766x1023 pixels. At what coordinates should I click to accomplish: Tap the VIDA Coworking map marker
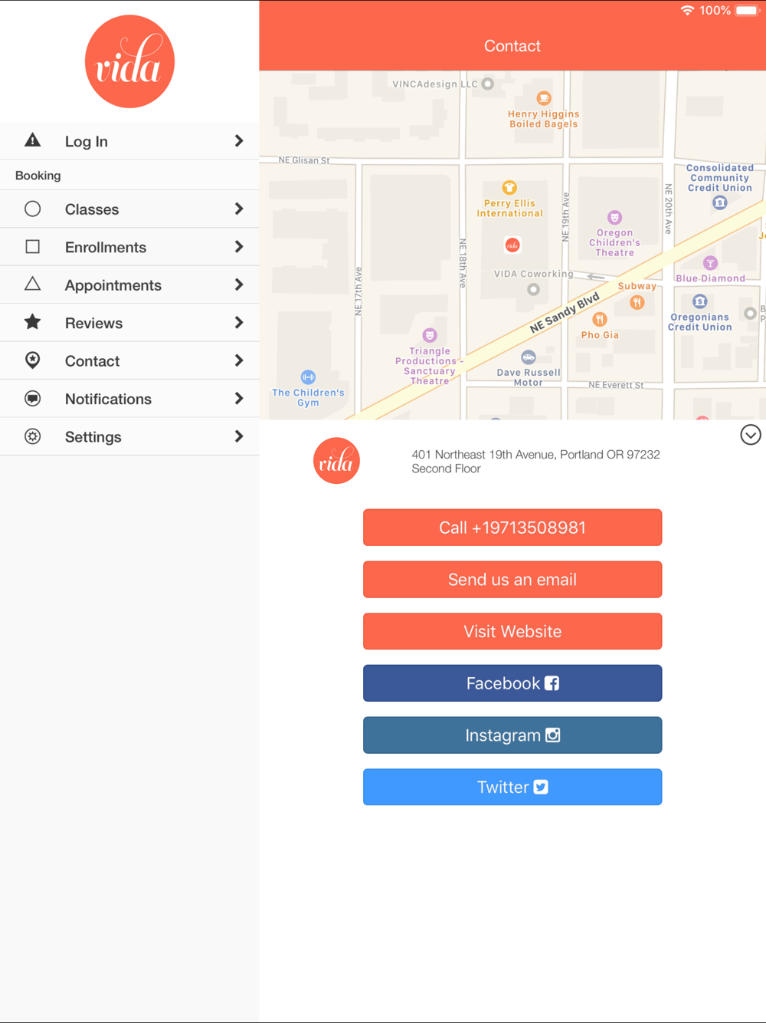[x=534, y=289]
